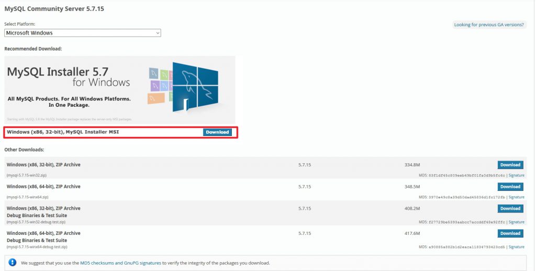Click the blue info icon in notice
Image resolution: width=536 pixels, height=271 pixels.
point(13,262)
